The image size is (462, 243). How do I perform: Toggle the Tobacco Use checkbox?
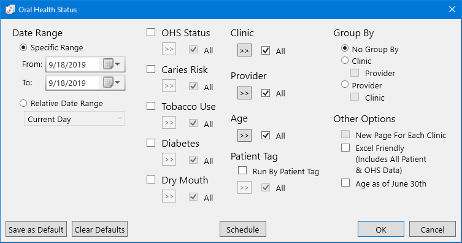(151, 106)
